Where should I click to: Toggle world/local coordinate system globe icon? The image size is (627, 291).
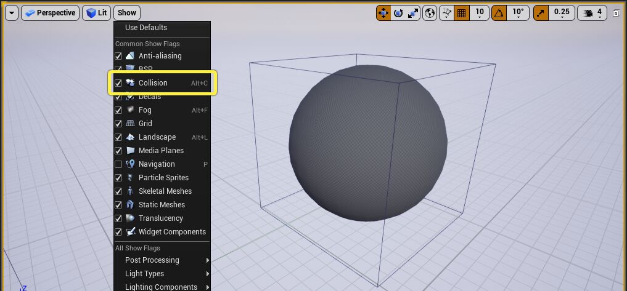[430, 13]
